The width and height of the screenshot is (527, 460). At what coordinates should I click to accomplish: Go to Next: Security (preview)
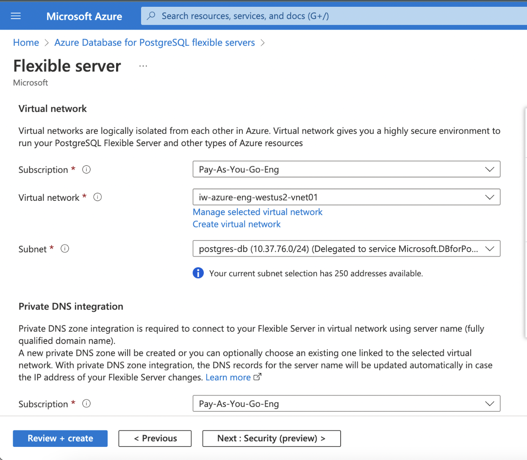pyautogui.click(x=272, y=438)
